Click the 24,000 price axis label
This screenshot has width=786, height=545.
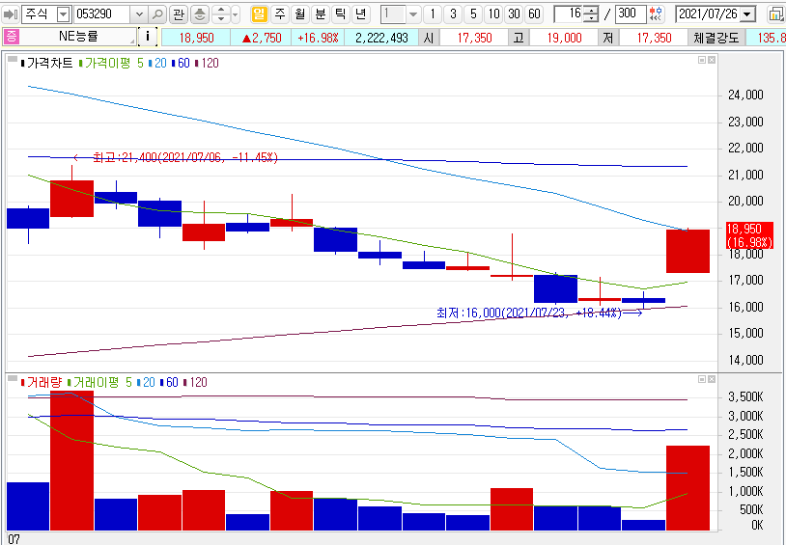click(745, 95)
